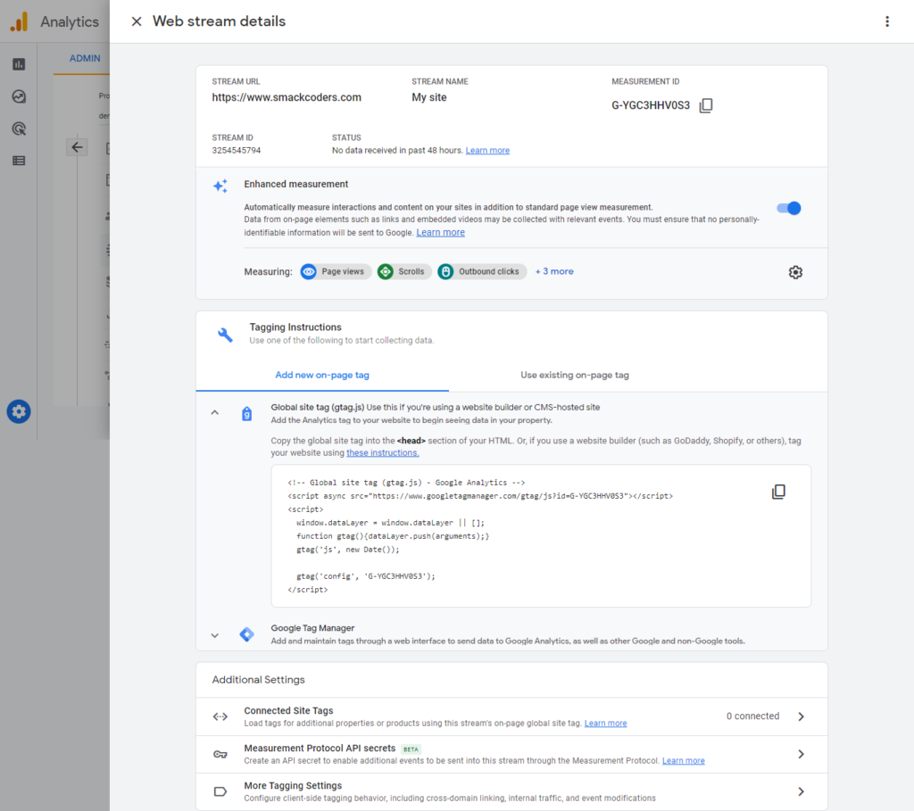This screenshot has height=811, width=914.
Task: Open enhanced measurement settings gear
Action: (795, 272)
